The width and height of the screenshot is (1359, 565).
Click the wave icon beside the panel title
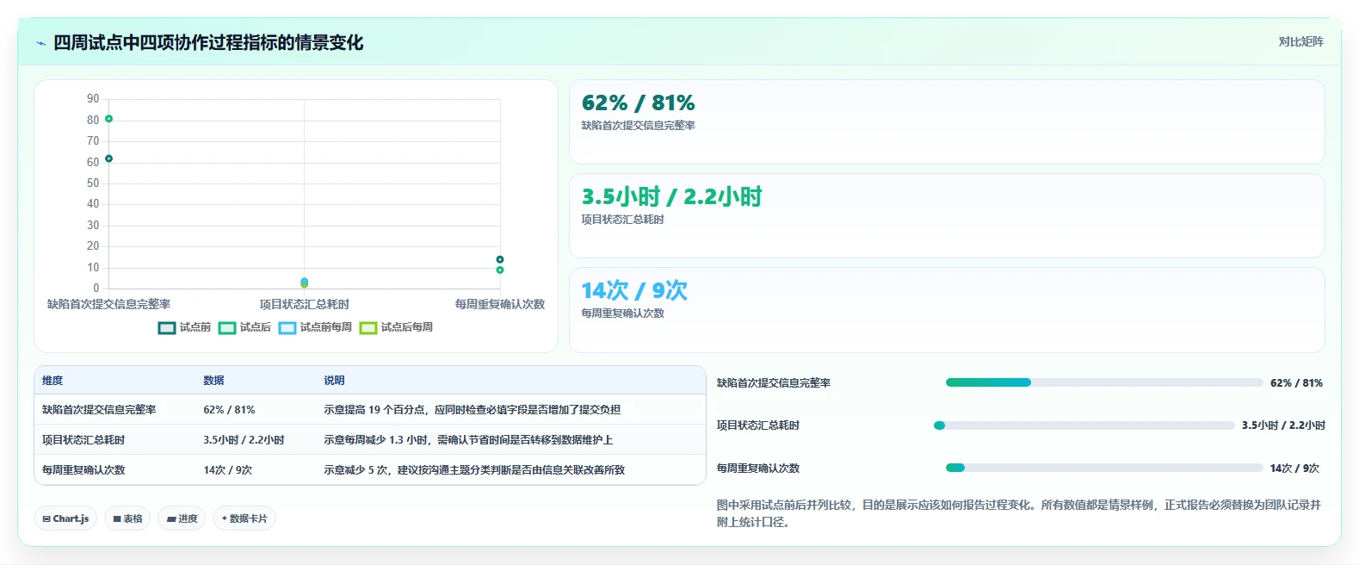click(x=40, y=43)
